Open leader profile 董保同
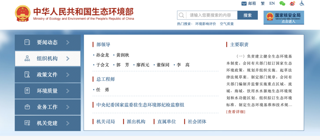Viewport: 320px width, 140px height. pyautogui.click(x=163, y=65)
